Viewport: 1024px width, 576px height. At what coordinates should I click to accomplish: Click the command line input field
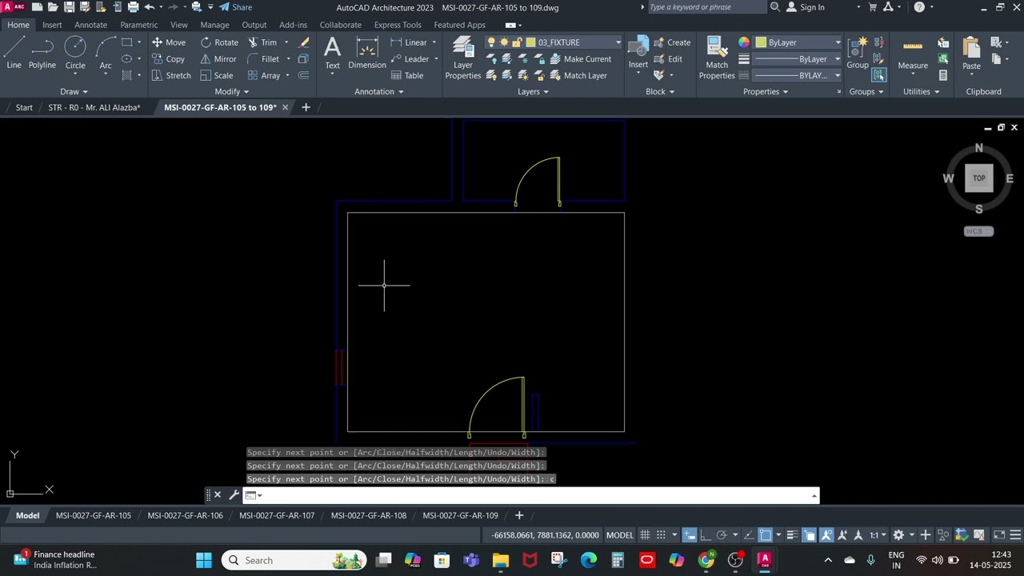(528, 496)
